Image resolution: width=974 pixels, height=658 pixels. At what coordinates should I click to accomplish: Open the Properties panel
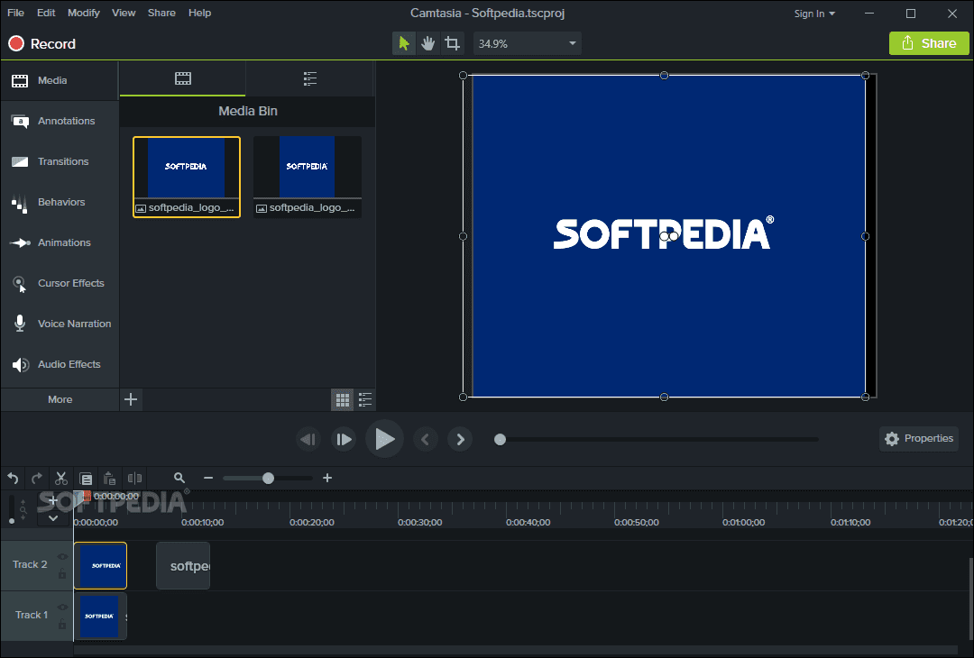pyautogui.click(x=918, y=439)
